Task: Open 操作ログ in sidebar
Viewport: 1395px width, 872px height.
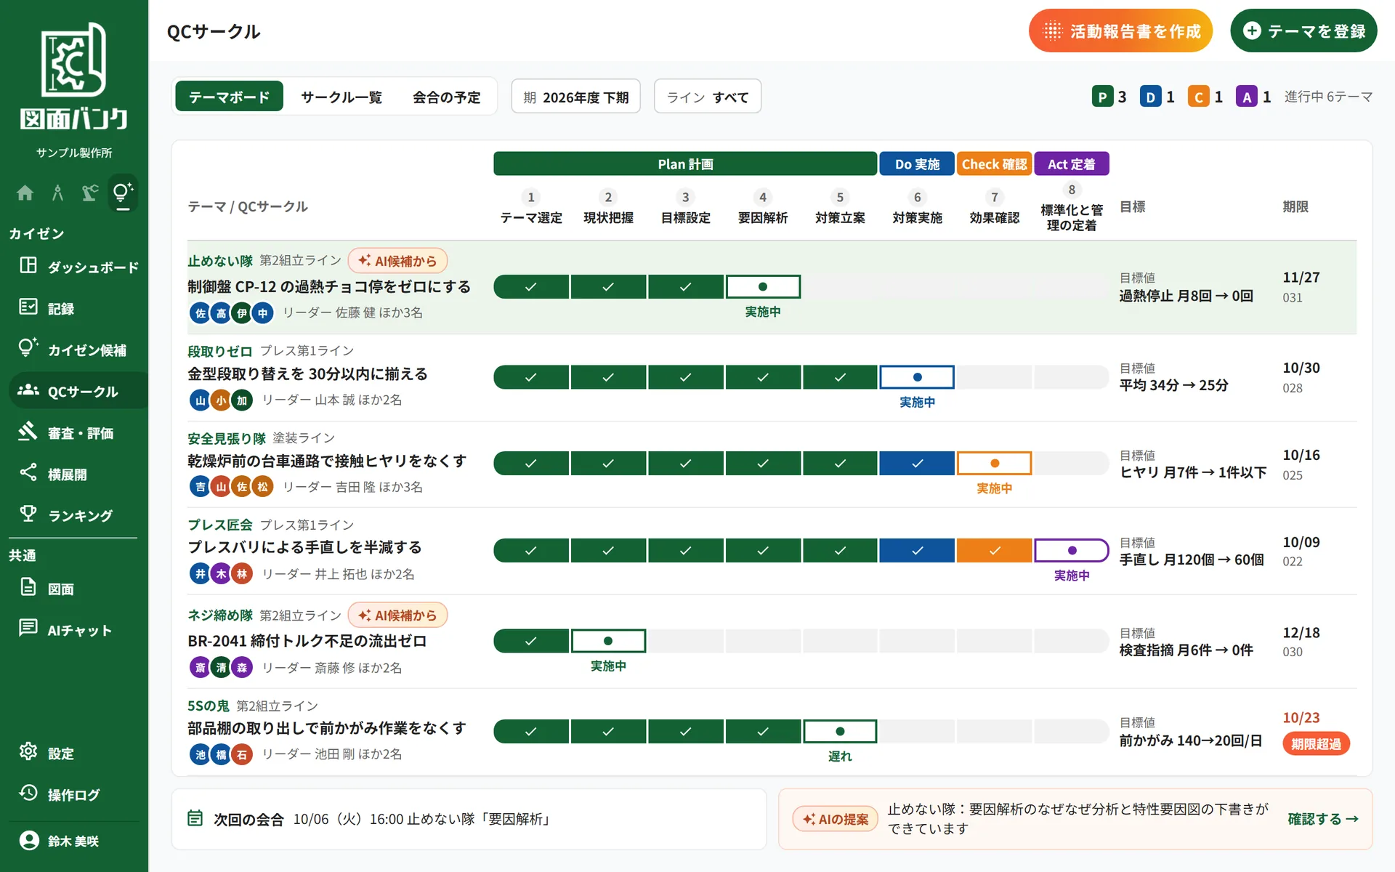Action: (78, 794)
